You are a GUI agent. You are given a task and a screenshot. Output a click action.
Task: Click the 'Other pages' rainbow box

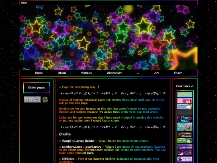[x=37, y=87]
